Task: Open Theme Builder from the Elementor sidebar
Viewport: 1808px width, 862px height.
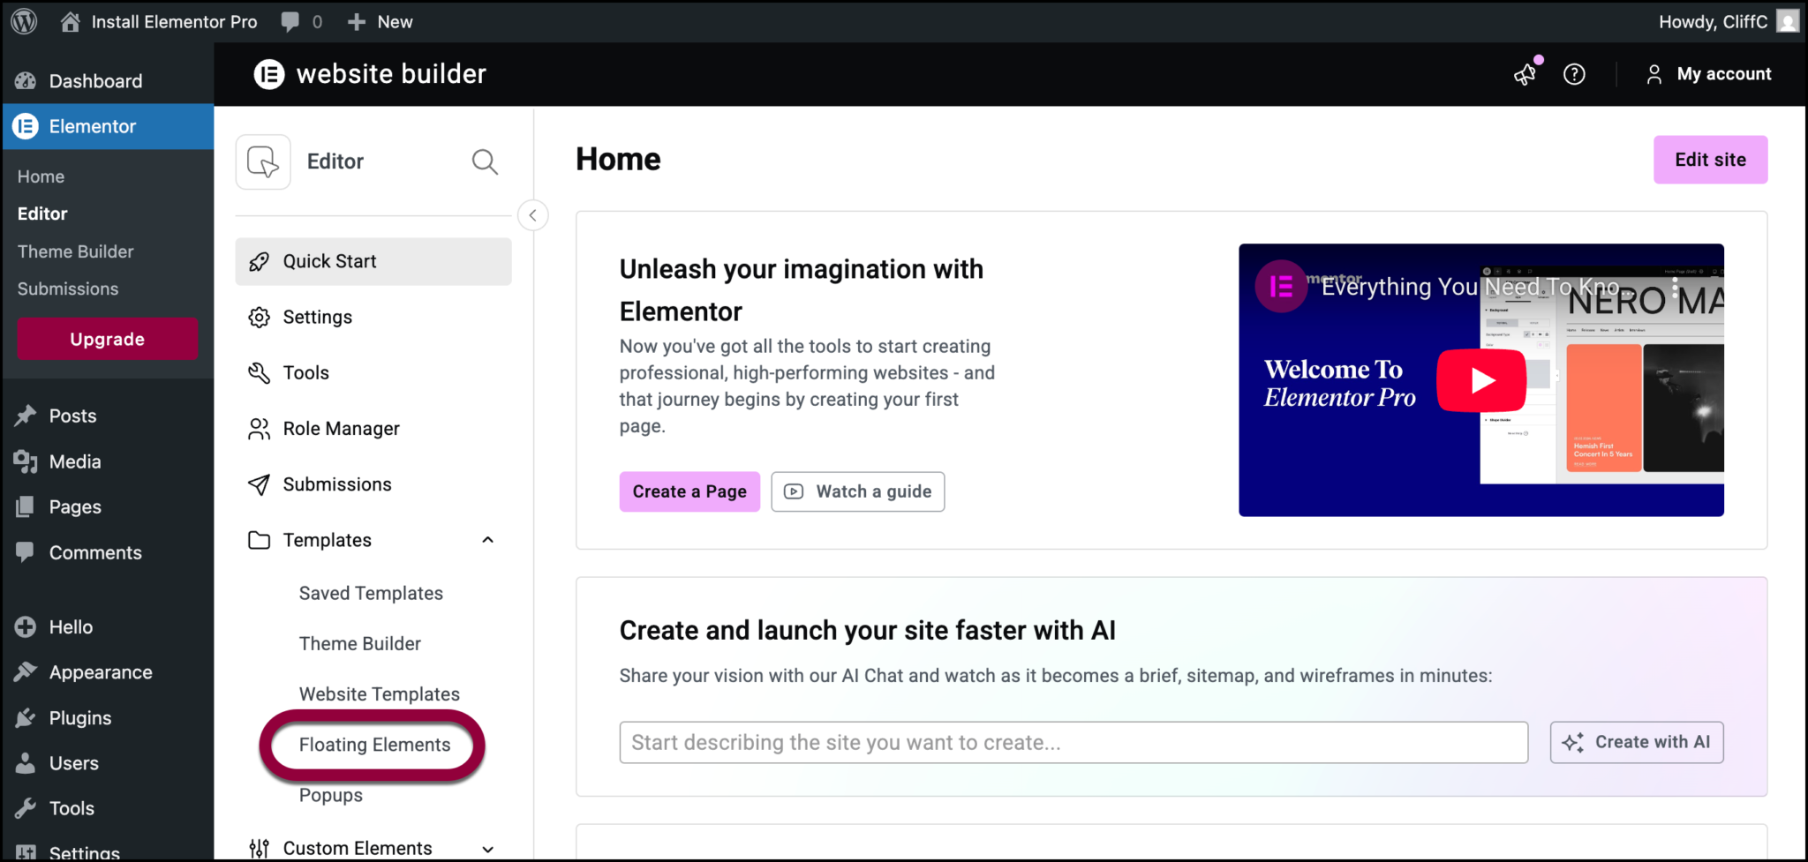Action: (75, 251)
